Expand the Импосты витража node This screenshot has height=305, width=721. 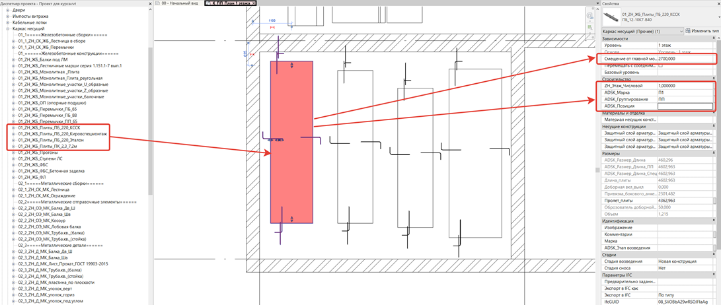click(7, 16)
